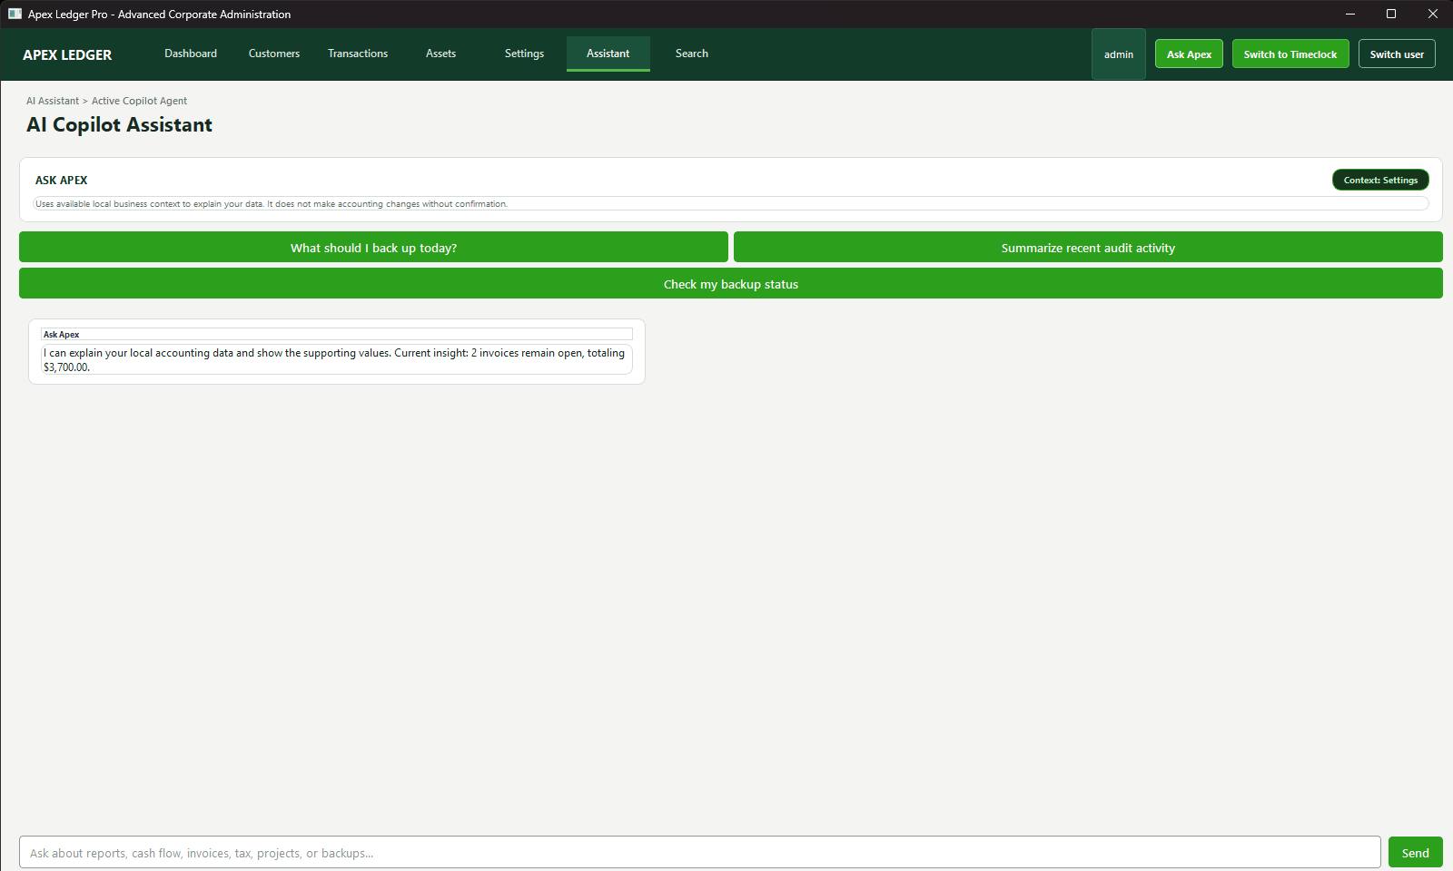Click the Switch user button
Image resolution: width=1453 pixels, height=871 pixels.
coord(1397,54)
